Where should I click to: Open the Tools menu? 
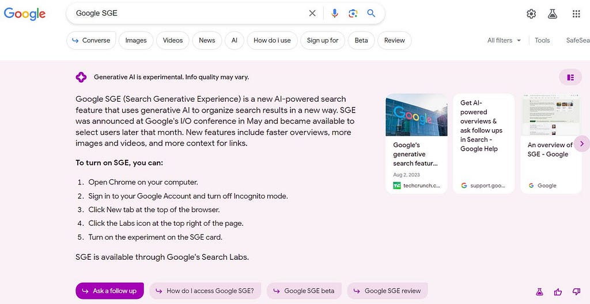pyautogui.click(x=542, y=40)
